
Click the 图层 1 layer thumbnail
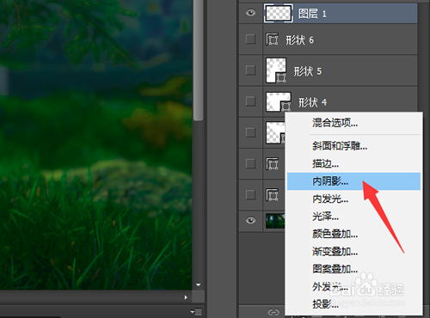(278, 13)
